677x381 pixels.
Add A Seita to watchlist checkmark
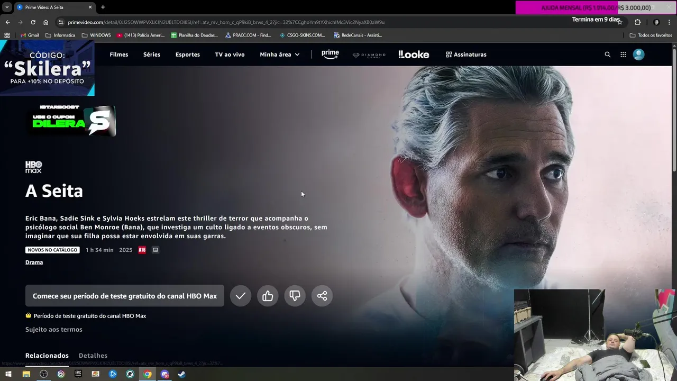241,296
